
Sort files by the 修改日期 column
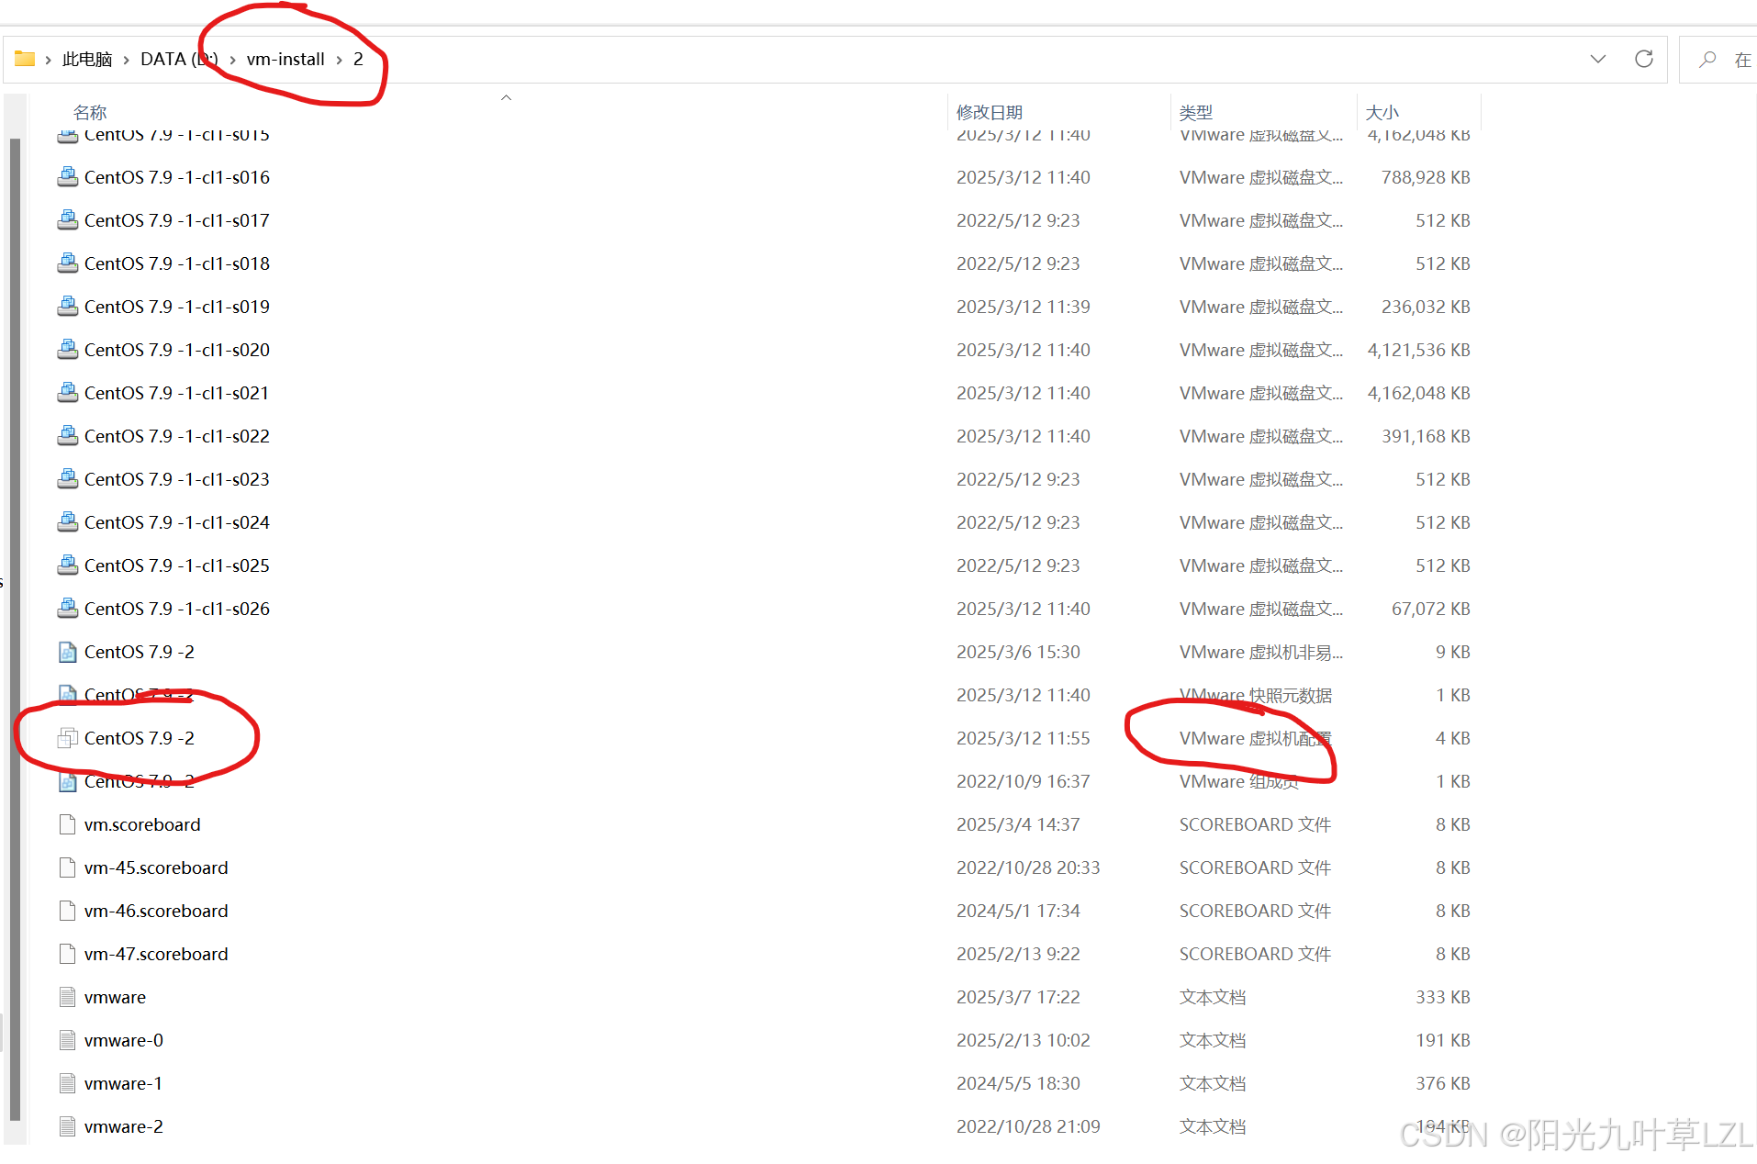(990, 112)
